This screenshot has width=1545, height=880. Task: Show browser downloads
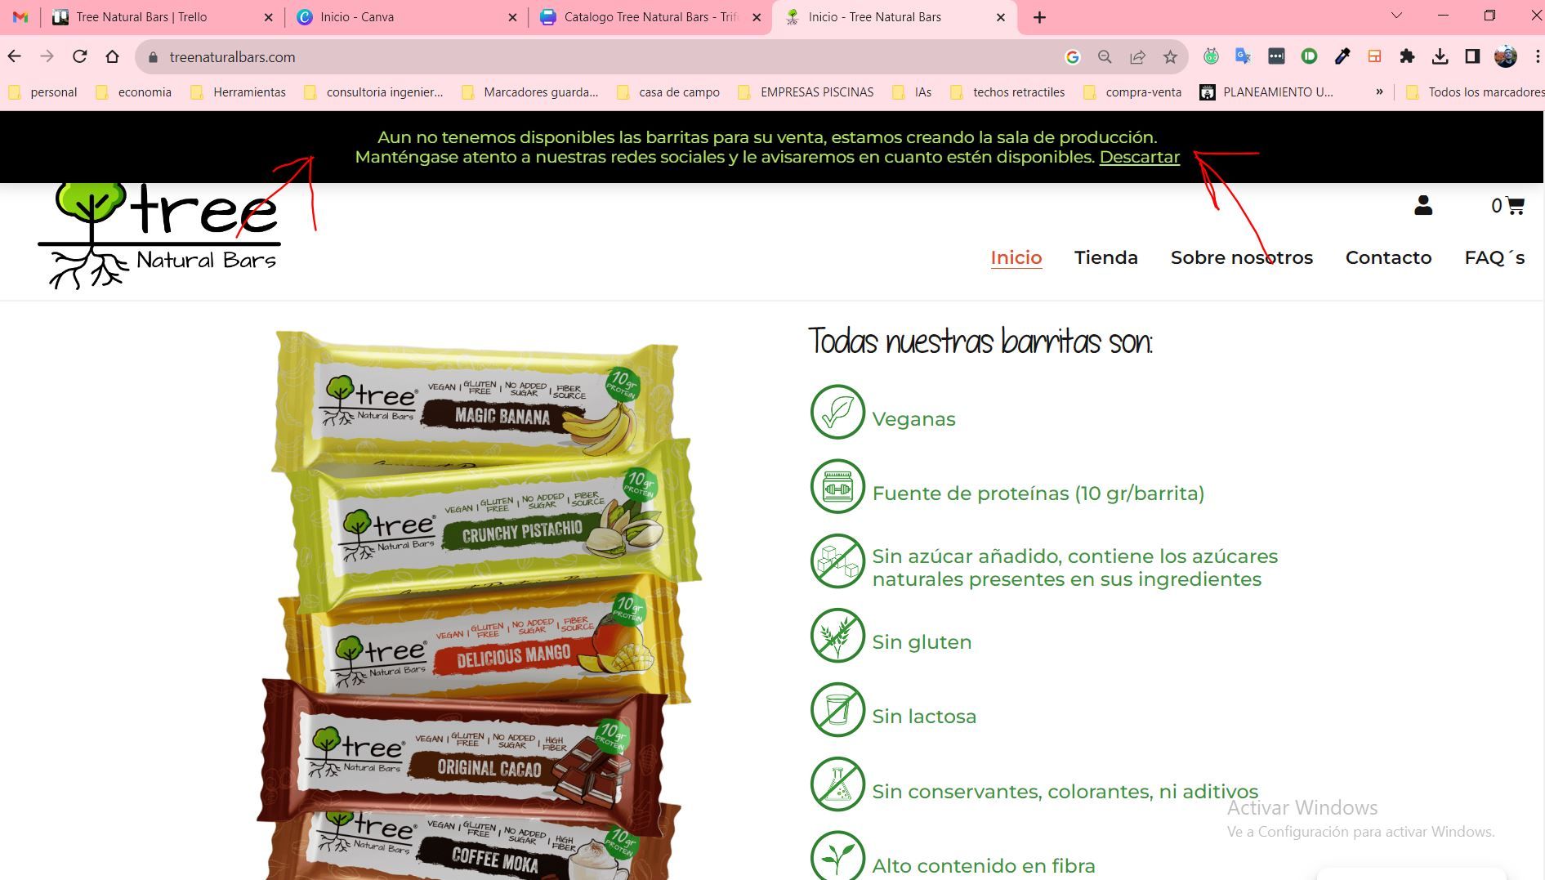pyautogui.click(x=1440, y=56)
